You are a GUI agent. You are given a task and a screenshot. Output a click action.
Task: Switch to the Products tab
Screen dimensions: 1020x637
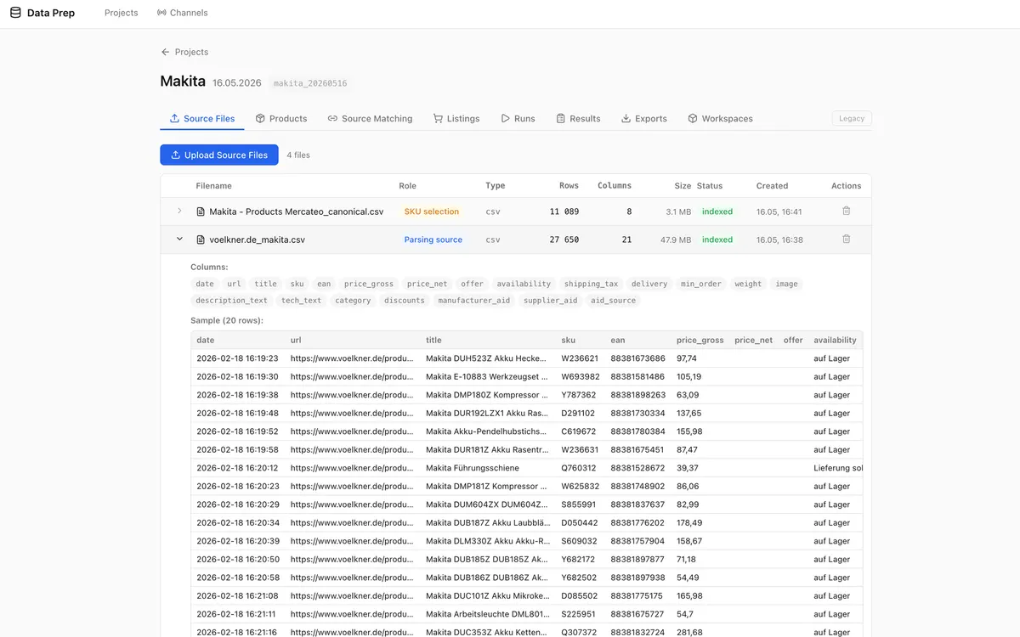[x=281, y=119]
